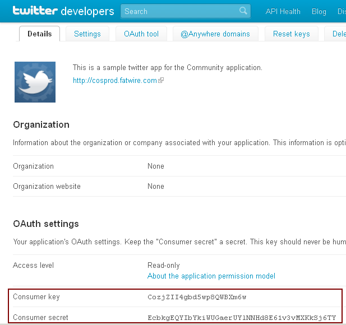Click the Twitter developers logo
This screenshot has height=325, width=346.
click(x=63, y=11)
